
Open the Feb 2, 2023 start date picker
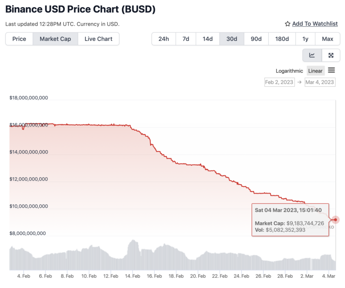click(x=279, y=82)
